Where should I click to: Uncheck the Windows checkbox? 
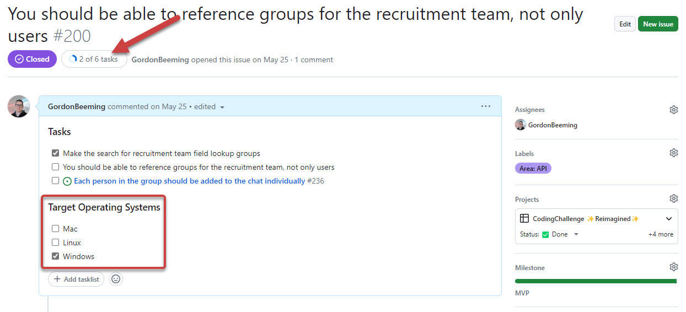point(55,256)
